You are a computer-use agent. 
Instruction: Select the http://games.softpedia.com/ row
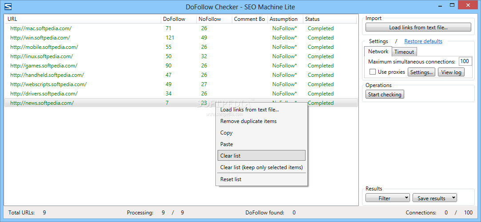click(x=181, y=66)
